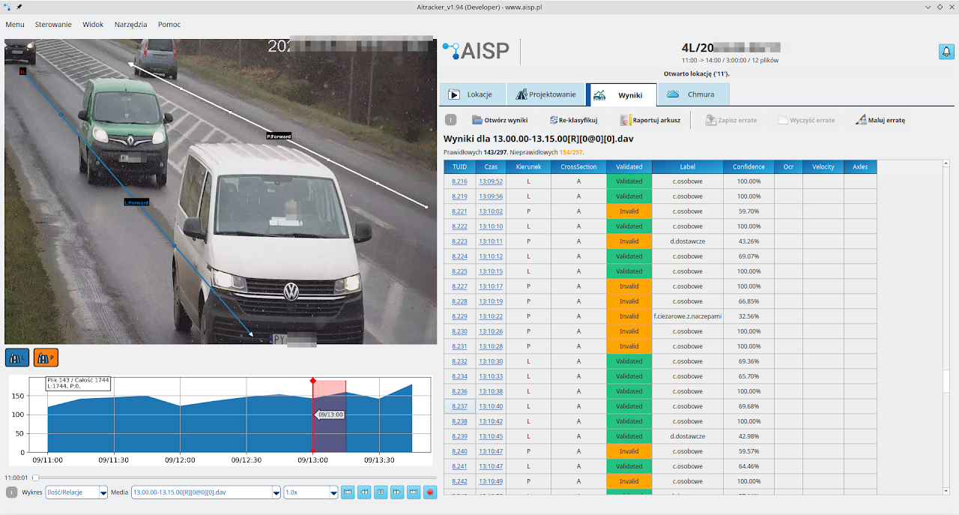Click the Invalid cell in row 8.223

click(x=629, y=241)
